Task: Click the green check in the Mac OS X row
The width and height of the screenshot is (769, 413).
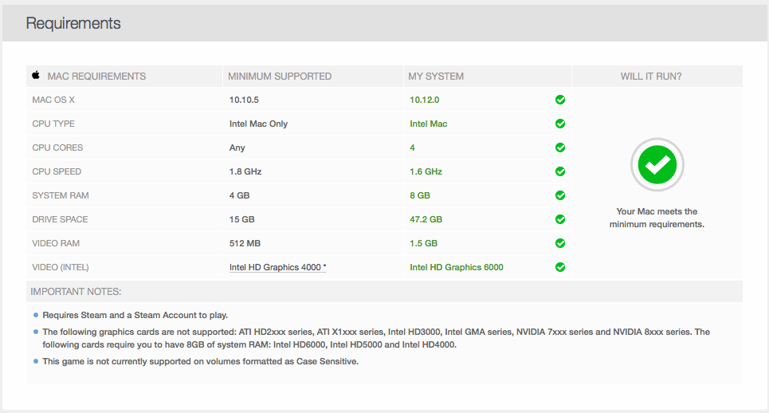Action: point(560,100)
